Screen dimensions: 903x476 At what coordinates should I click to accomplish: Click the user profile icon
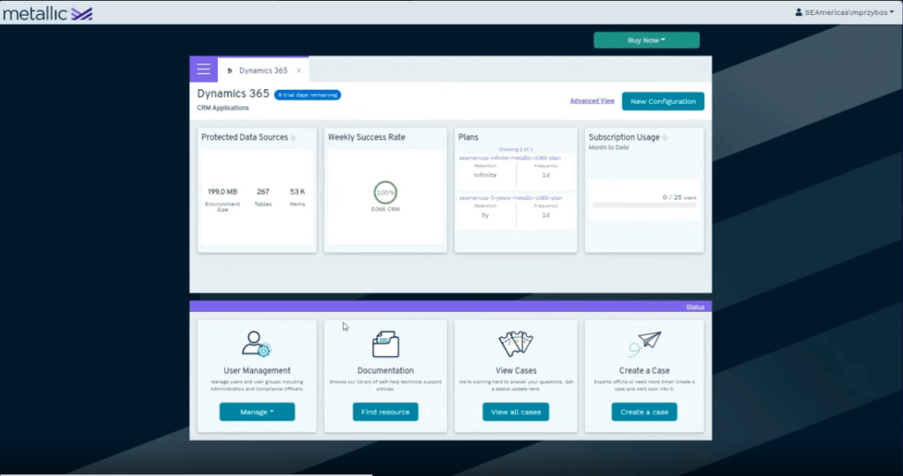(799, 12)
